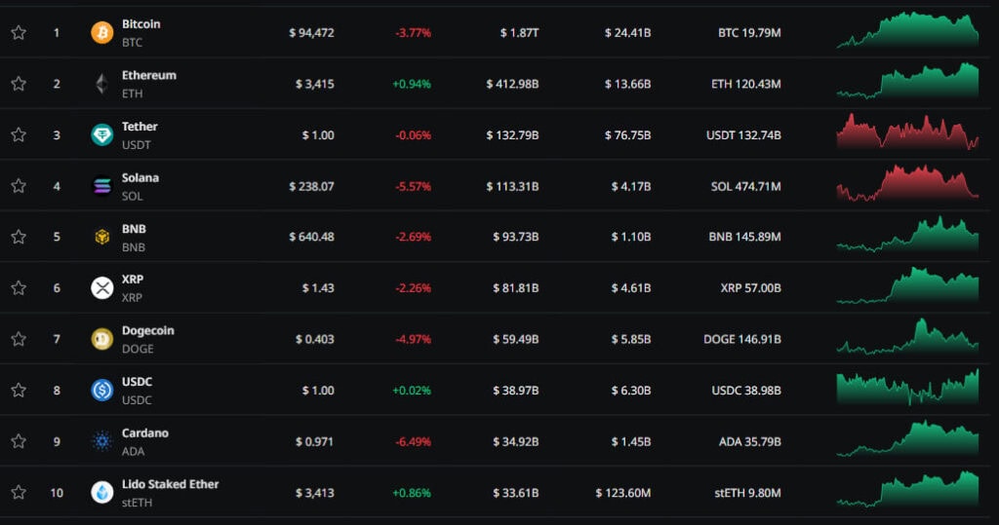999x525 pixels.
Task: Click the Tether coin logo
Action: pyautogui.click(x=102, y=135)
